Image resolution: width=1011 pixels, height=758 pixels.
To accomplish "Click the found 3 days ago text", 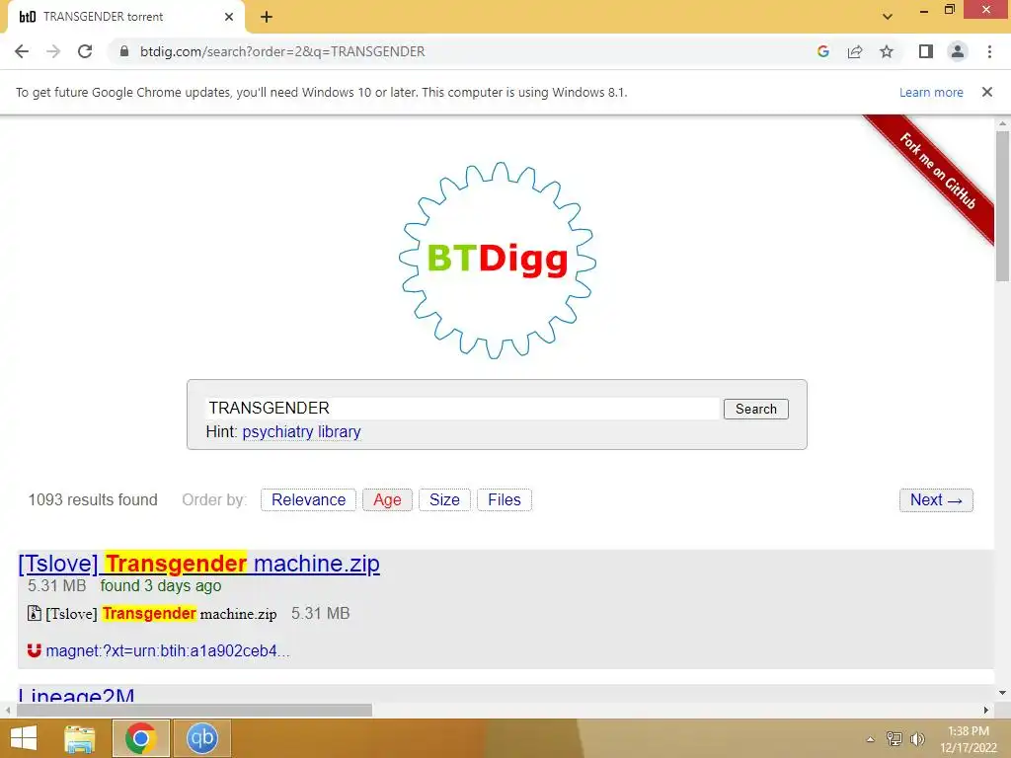I will click(x=161, y=586).
